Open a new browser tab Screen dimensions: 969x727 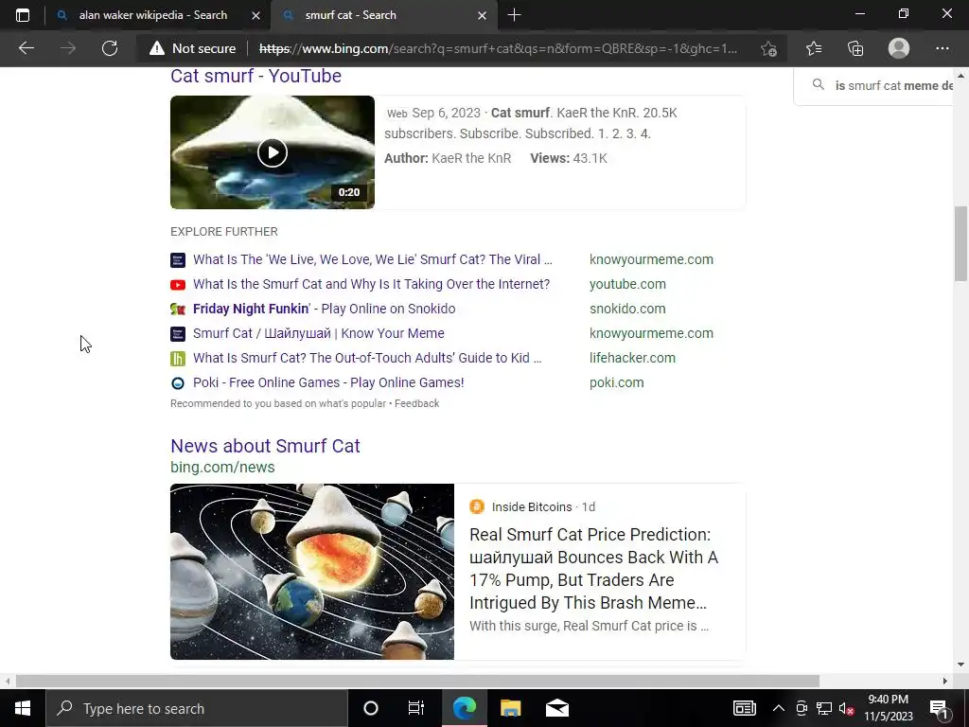click(514, 15)
